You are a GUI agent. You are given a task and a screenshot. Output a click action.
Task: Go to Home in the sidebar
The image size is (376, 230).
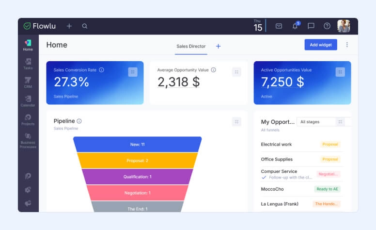[x=28, y=45]
